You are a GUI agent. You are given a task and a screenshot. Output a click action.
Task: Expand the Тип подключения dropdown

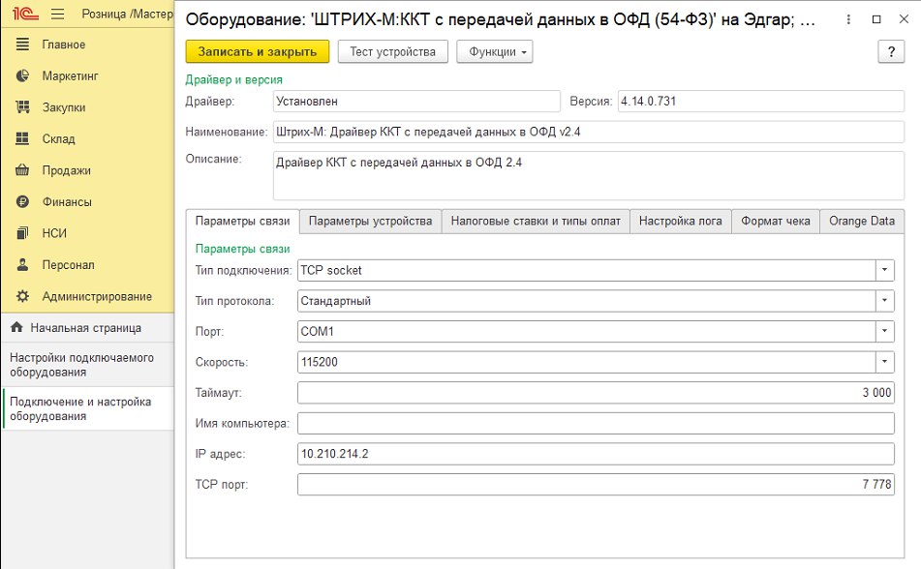click(885, 270)
